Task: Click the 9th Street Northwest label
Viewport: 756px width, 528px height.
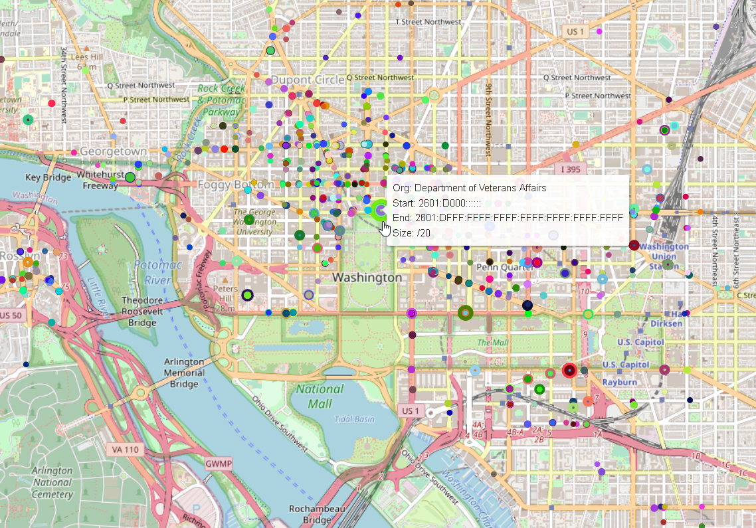Action: coord(488,120)
